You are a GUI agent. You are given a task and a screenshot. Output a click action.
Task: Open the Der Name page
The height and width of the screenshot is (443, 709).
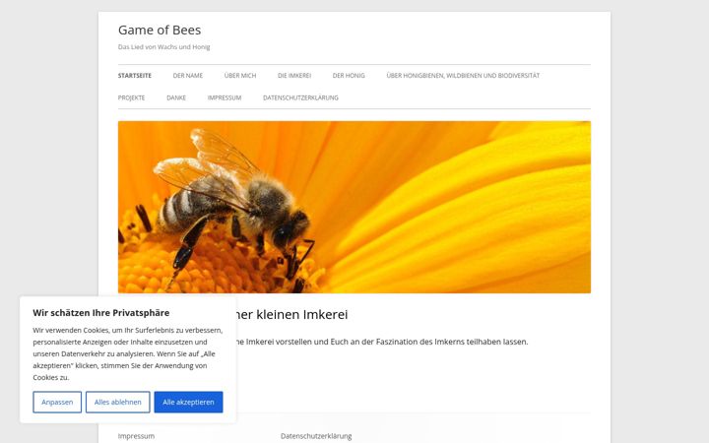188,76
